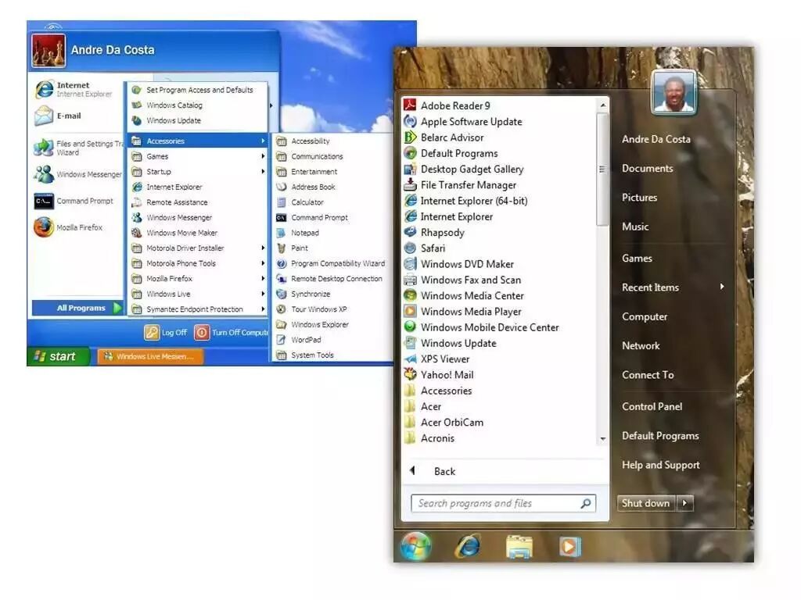Expand Motorola Driver Installer submenu
Image resolution: width=801 pixels, height=600 pixels.
263,248
